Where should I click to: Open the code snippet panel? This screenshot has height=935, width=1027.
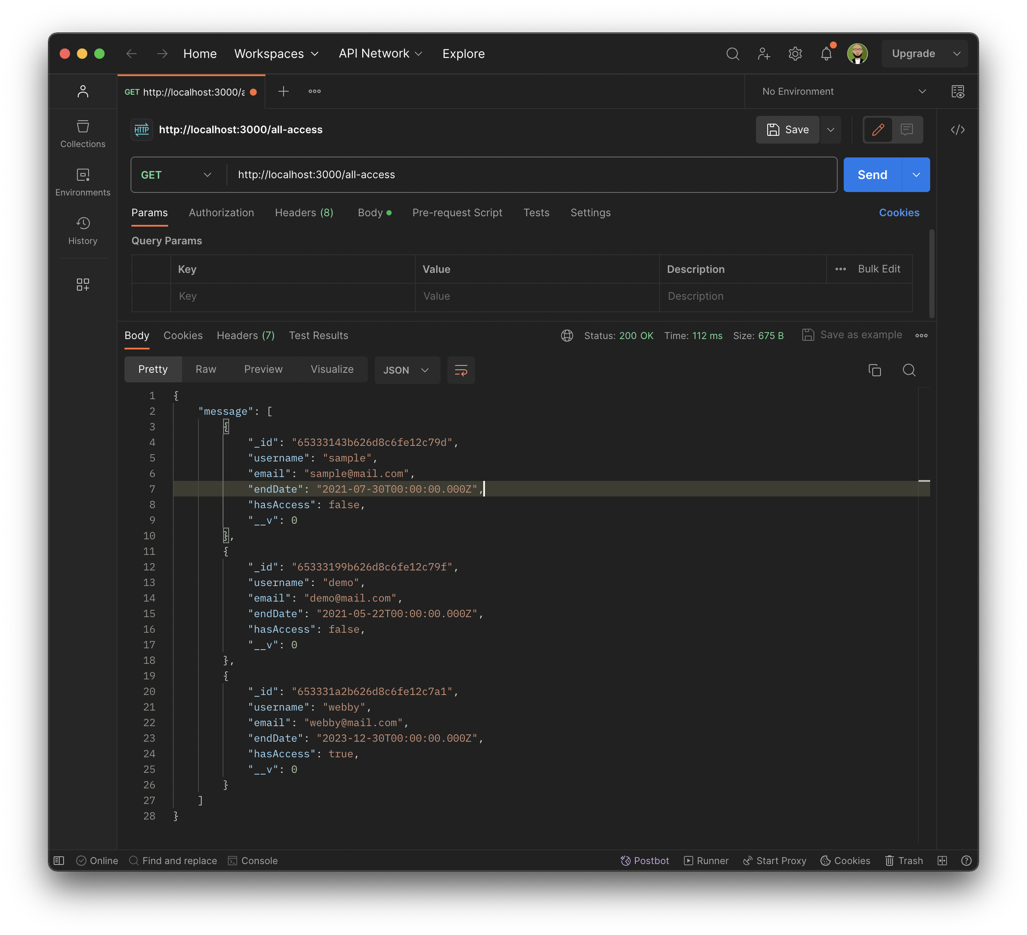(x=958, y=129)
